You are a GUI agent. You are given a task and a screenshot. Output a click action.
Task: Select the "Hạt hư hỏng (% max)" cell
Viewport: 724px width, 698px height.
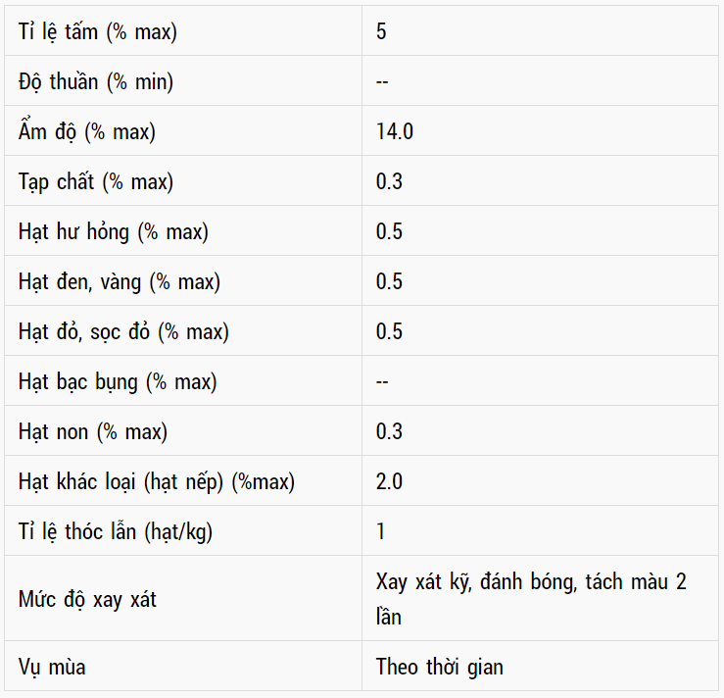(114, 231)
